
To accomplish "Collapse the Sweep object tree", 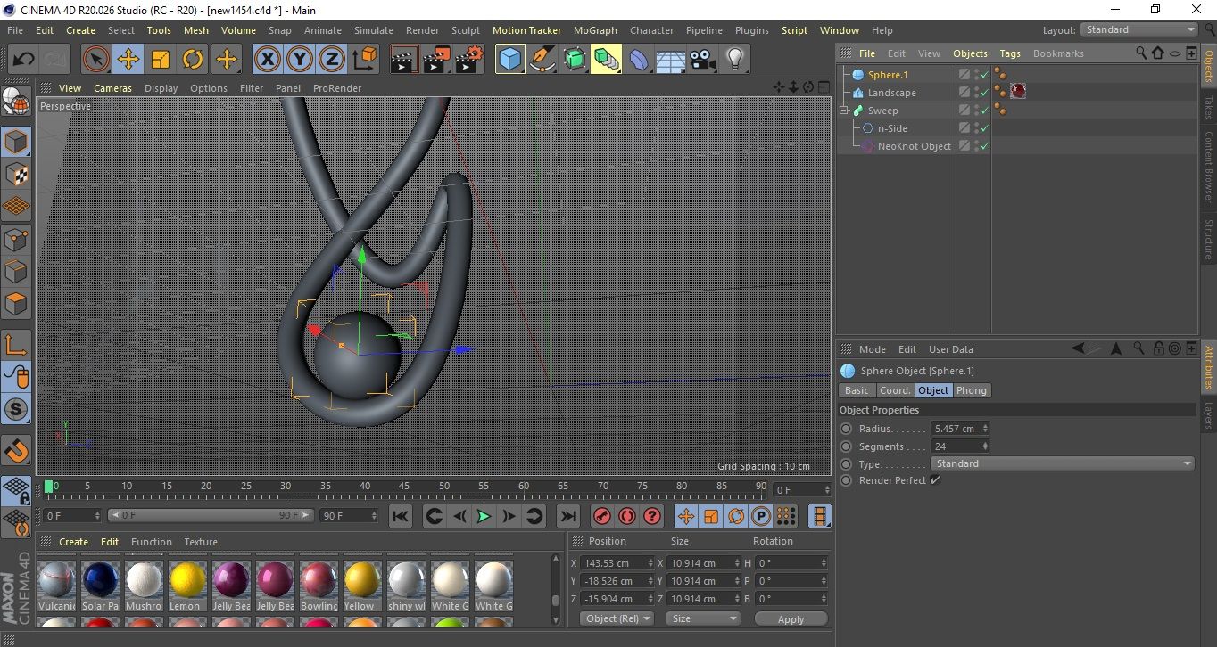I will [844, 111].
